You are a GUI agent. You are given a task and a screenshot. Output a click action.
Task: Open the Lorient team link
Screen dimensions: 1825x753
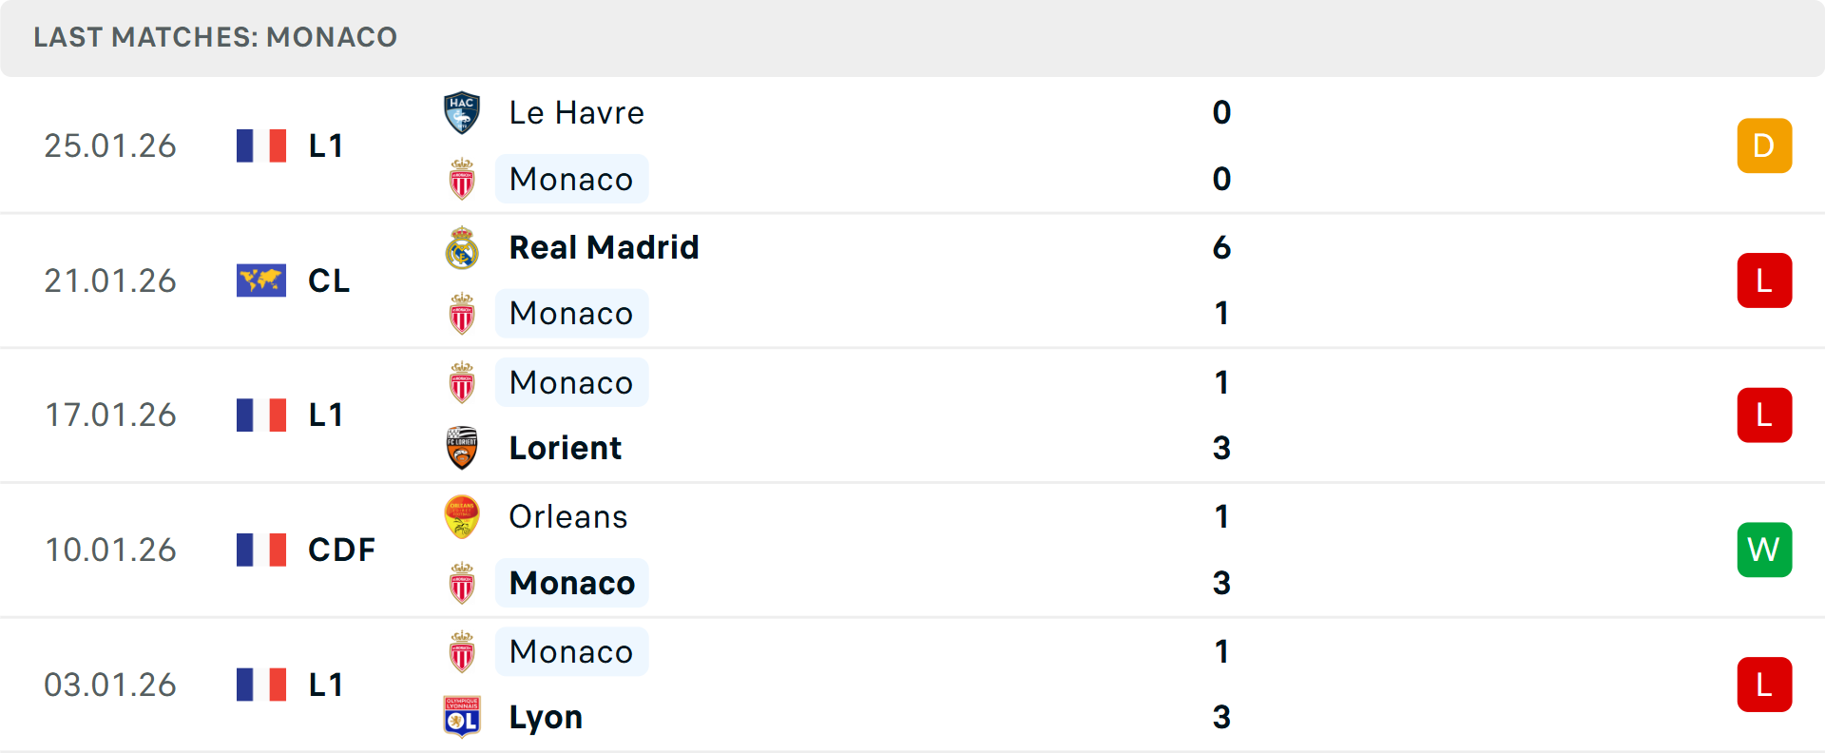(565, 448)
